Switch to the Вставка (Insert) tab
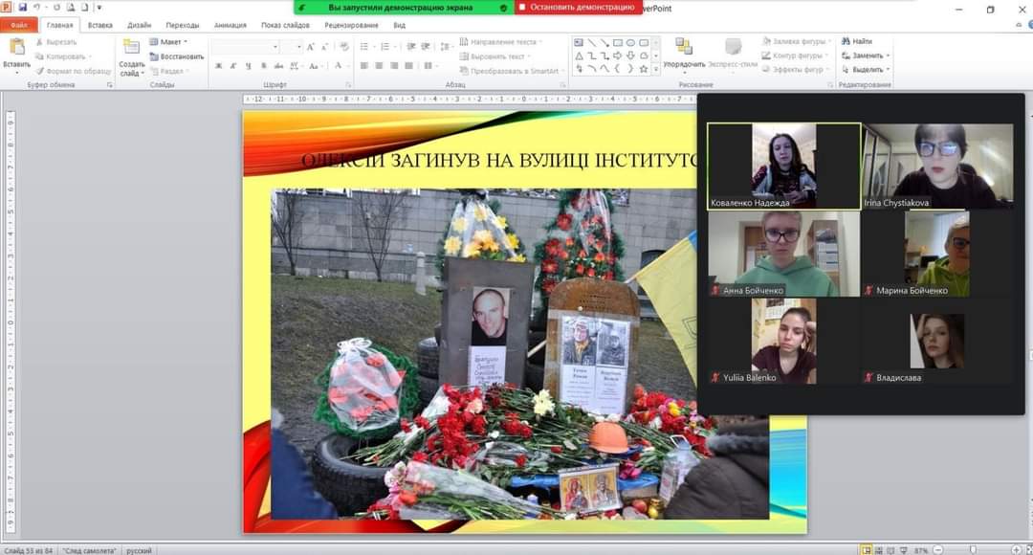 coord(99,25)
